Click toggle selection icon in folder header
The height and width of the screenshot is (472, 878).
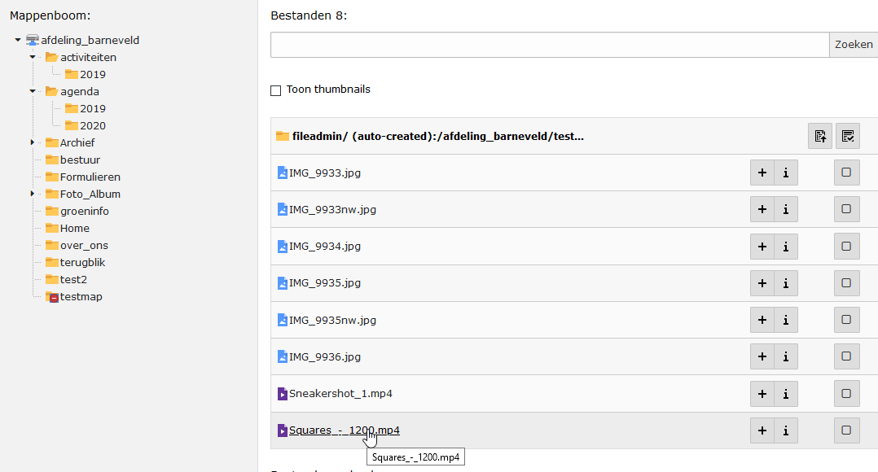848,136
